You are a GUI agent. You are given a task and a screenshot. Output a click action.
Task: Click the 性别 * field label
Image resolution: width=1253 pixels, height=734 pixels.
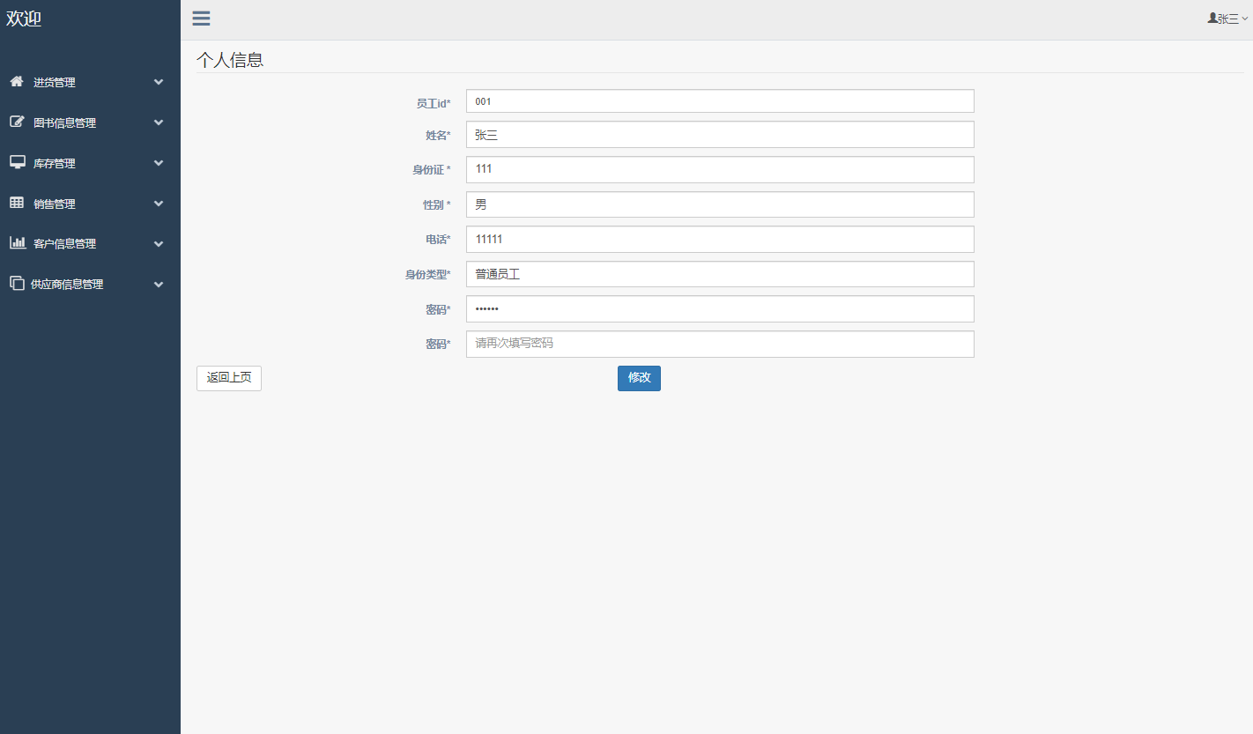pyautogui.click(x=437, y=204)
